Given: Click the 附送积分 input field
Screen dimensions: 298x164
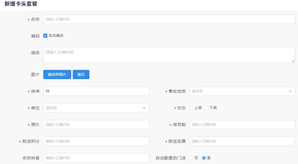Looking at the screenshot, I should (x=96, y=141).
